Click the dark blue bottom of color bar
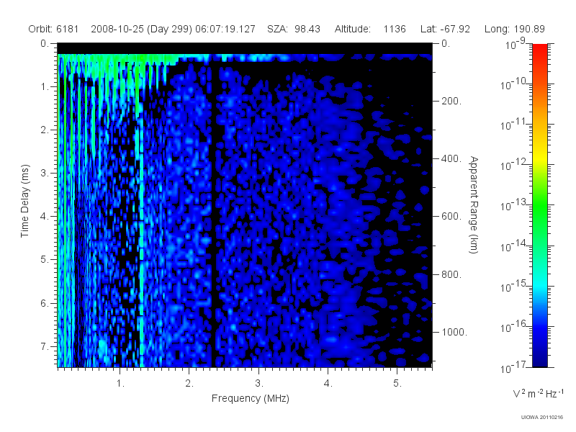Viewport: 576px width, 432px height. click(x=539, y=358)
